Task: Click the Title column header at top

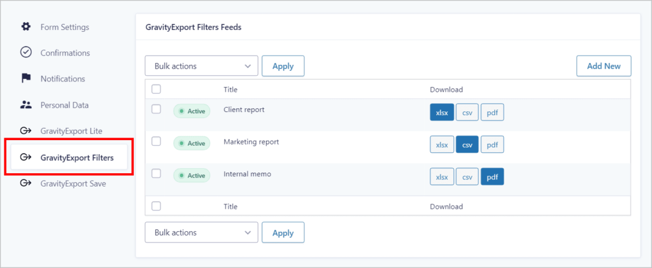Action: (x=230, y=89)
